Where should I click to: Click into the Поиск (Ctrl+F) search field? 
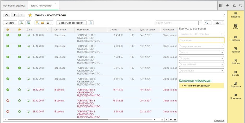[177, 23]
